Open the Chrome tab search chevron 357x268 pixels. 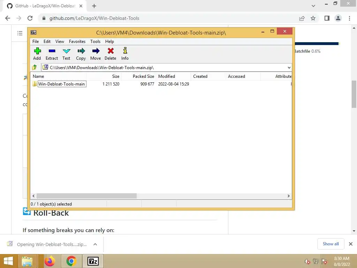point(313,6)
